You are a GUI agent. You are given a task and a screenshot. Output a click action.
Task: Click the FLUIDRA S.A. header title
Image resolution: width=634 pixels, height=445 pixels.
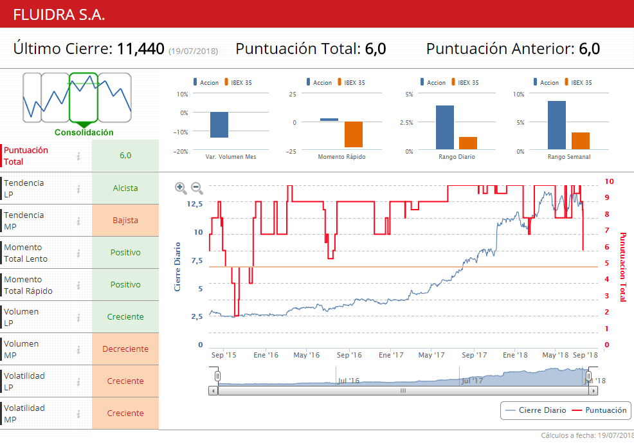59,15
